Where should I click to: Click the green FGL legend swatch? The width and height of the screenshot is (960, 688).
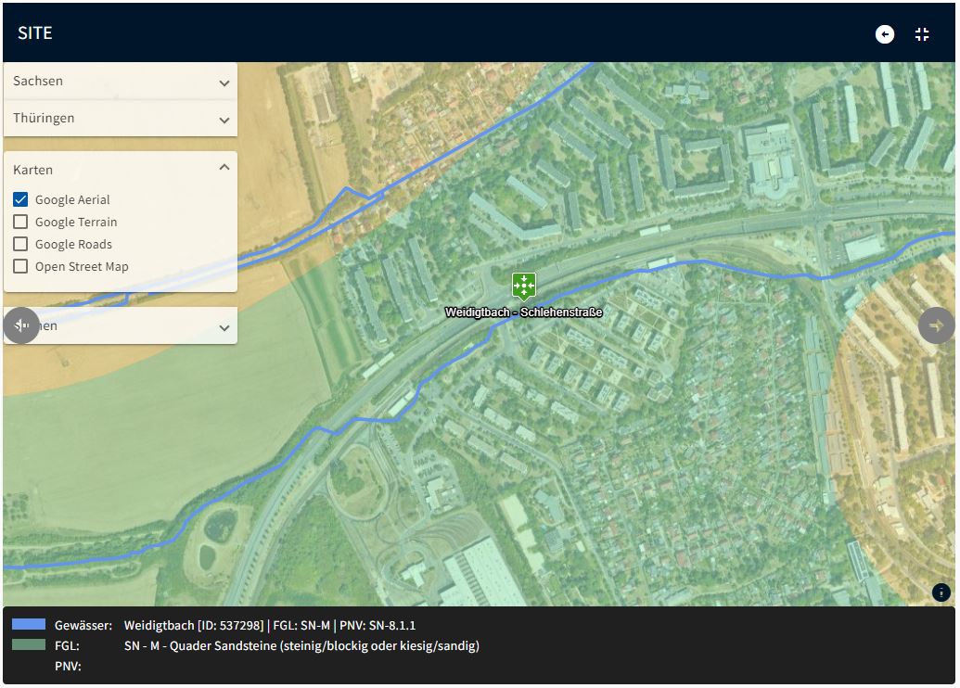[x=29, y=644]
